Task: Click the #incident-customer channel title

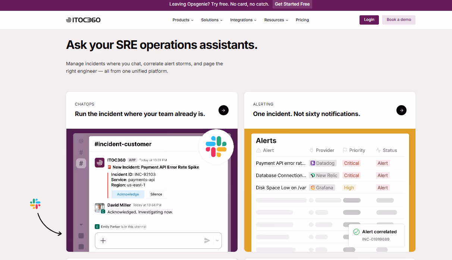Action: [123, 144]
